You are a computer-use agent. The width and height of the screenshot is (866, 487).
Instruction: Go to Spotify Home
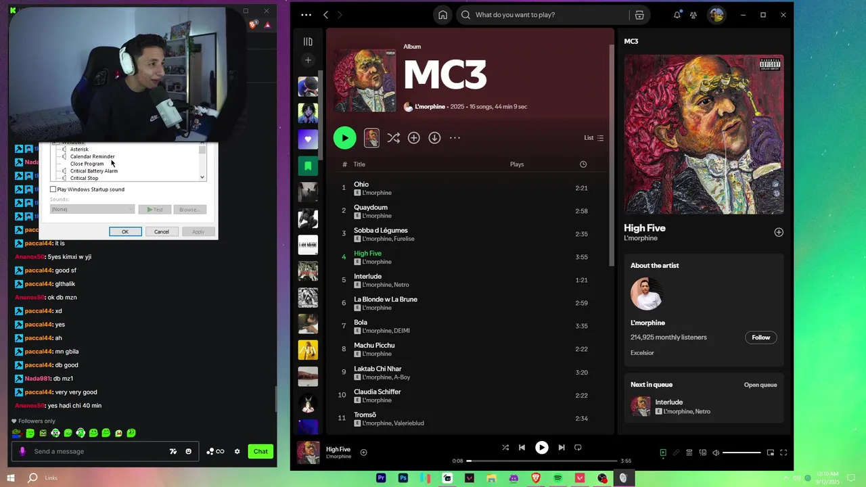[442, 15]
